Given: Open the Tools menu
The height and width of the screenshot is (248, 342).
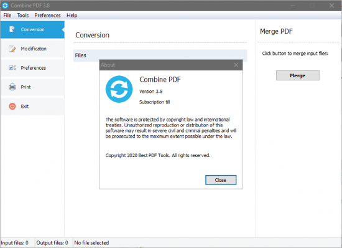Looking at the screenshot, I should [23, 16].
